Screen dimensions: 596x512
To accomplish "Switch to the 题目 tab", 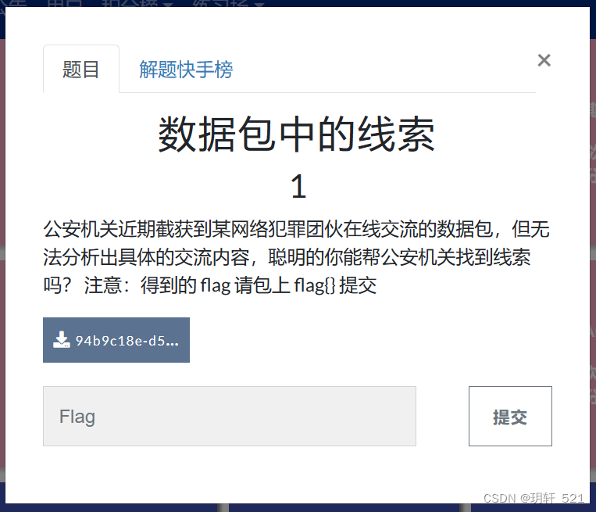I will [x=81, y=70].
